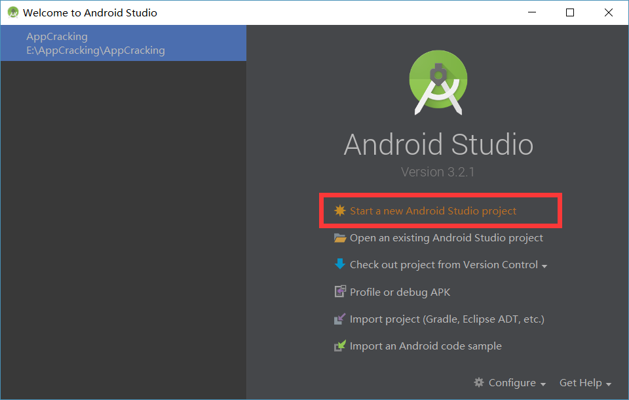The height and width of the screenshot is (400, 629).
Task: Click the green Import code sample icon
Action: coord(339,346)
